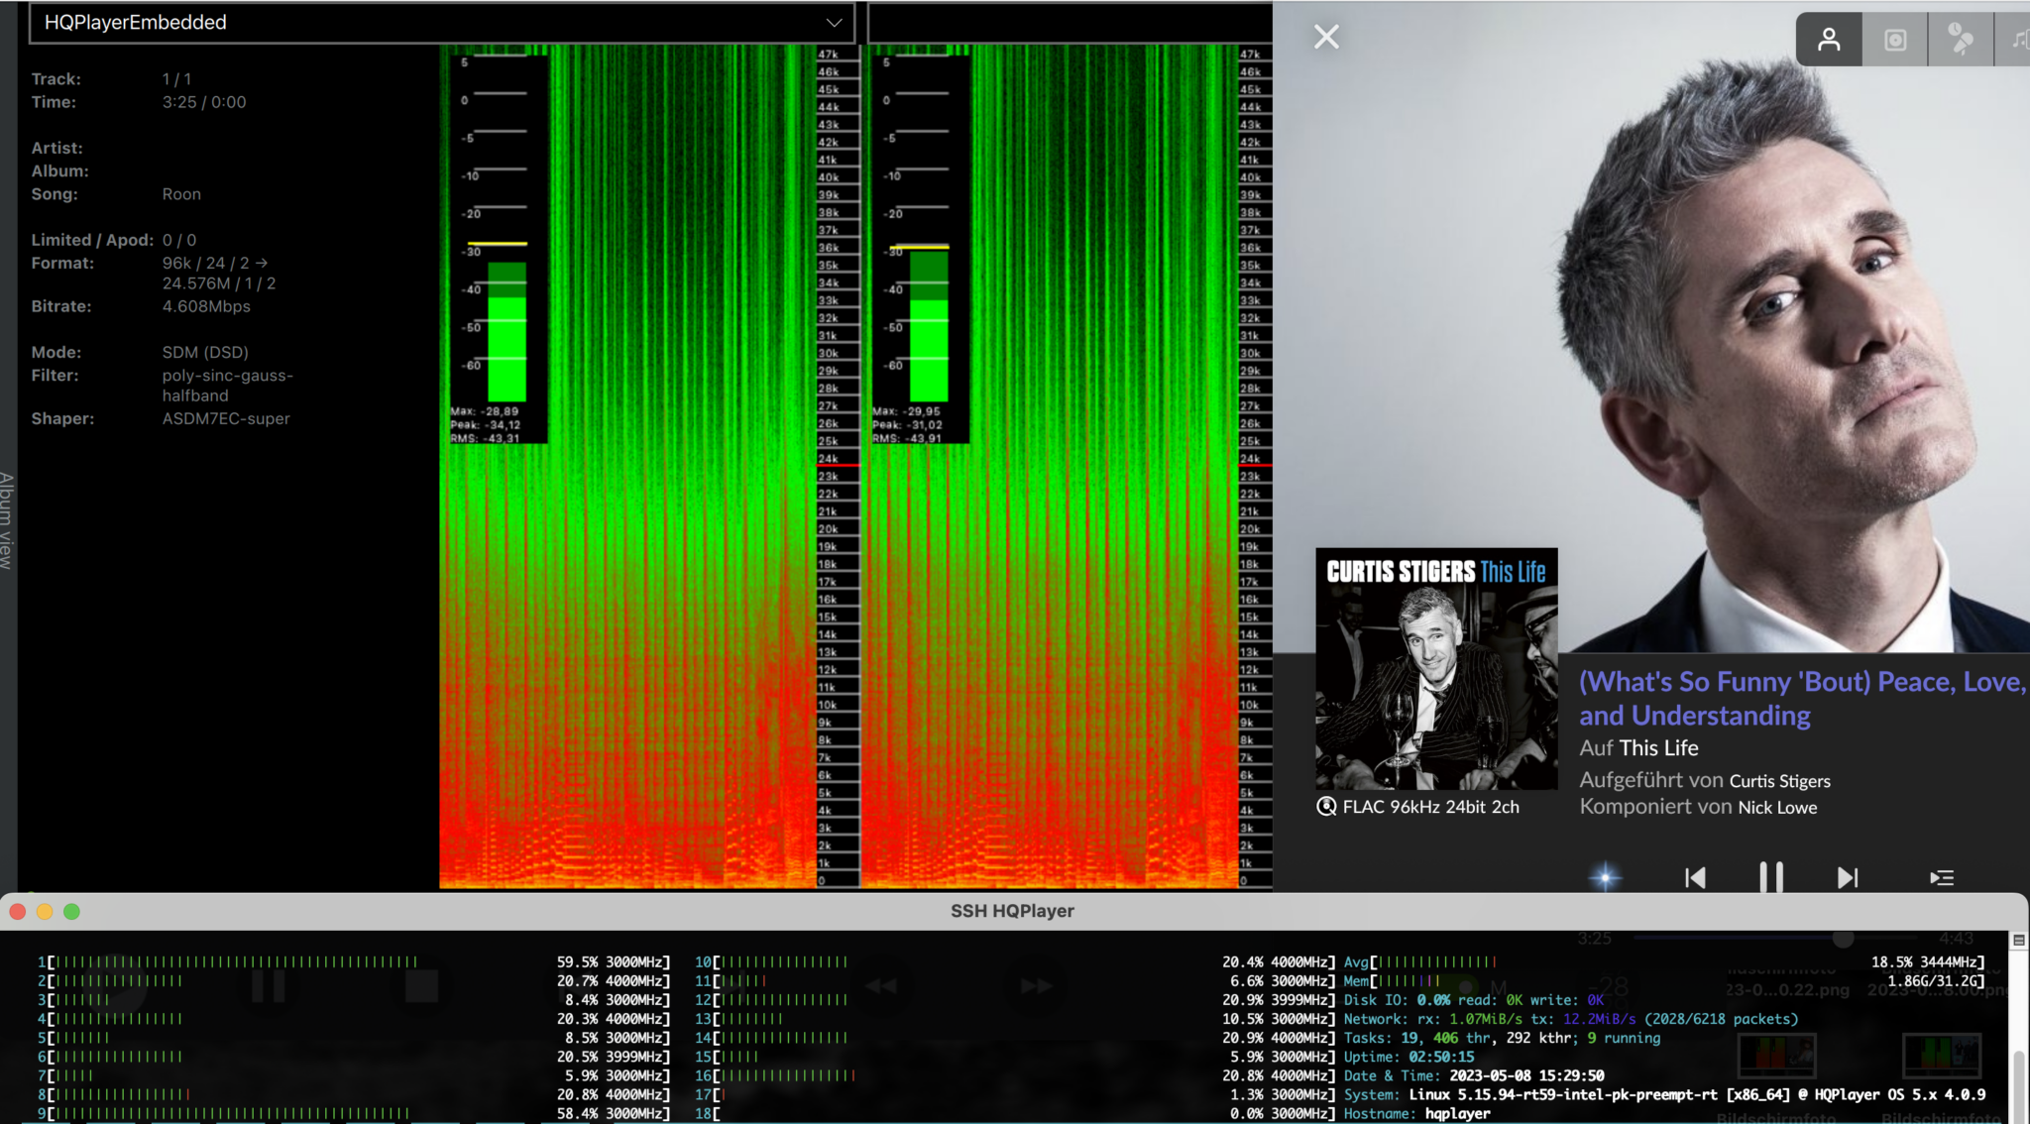Select the clock-and-microphone icon in top-right bar
2030x1124 pixels.
1960,40
